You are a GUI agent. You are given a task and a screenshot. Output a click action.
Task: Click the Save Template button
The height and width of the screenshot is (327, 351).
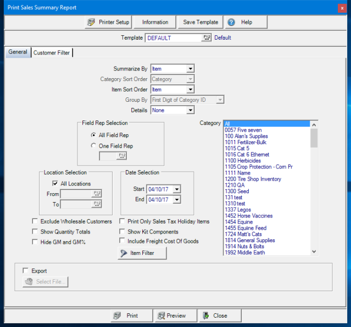pos(200,22)
